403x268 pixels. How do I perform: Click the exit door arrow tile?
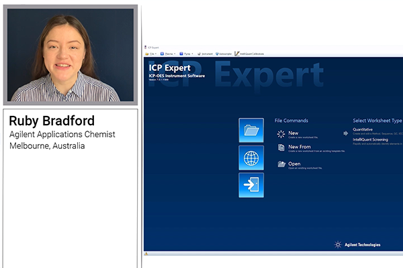pos(251,185)
